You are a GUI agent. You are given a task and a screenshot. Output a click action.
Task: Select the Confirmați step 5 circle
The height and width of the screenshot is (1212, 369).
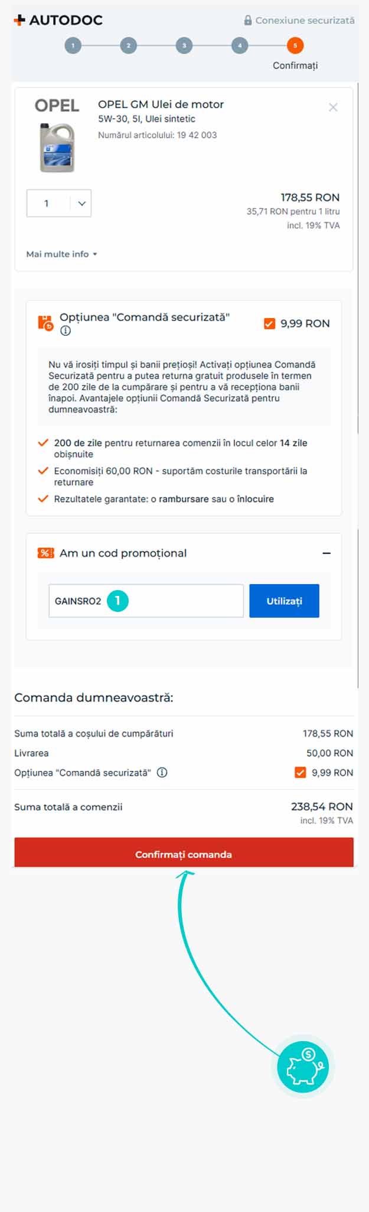[295, 46]
